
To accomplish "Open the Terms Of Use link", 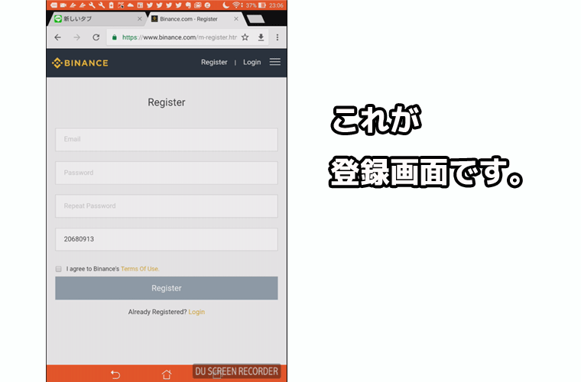I will 140,269.
